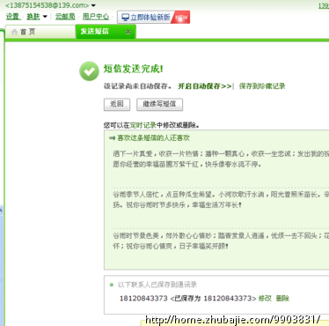Click the 修改 link for 18120843373
Screen dimensions: 329x326
point(265,299)
